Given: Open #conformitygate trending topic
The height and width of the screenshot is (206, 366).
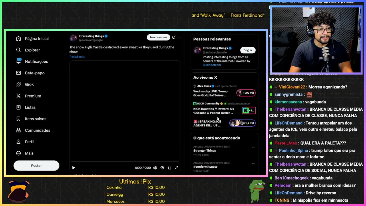Looking at the screenshot, I should tap(205, 167).
